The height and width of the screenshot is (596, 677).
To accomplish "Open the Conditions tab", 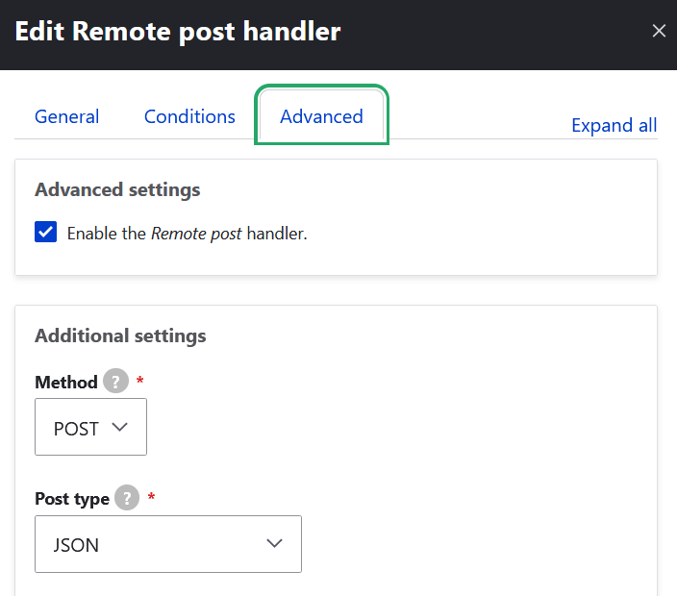I will pos(189,116).
